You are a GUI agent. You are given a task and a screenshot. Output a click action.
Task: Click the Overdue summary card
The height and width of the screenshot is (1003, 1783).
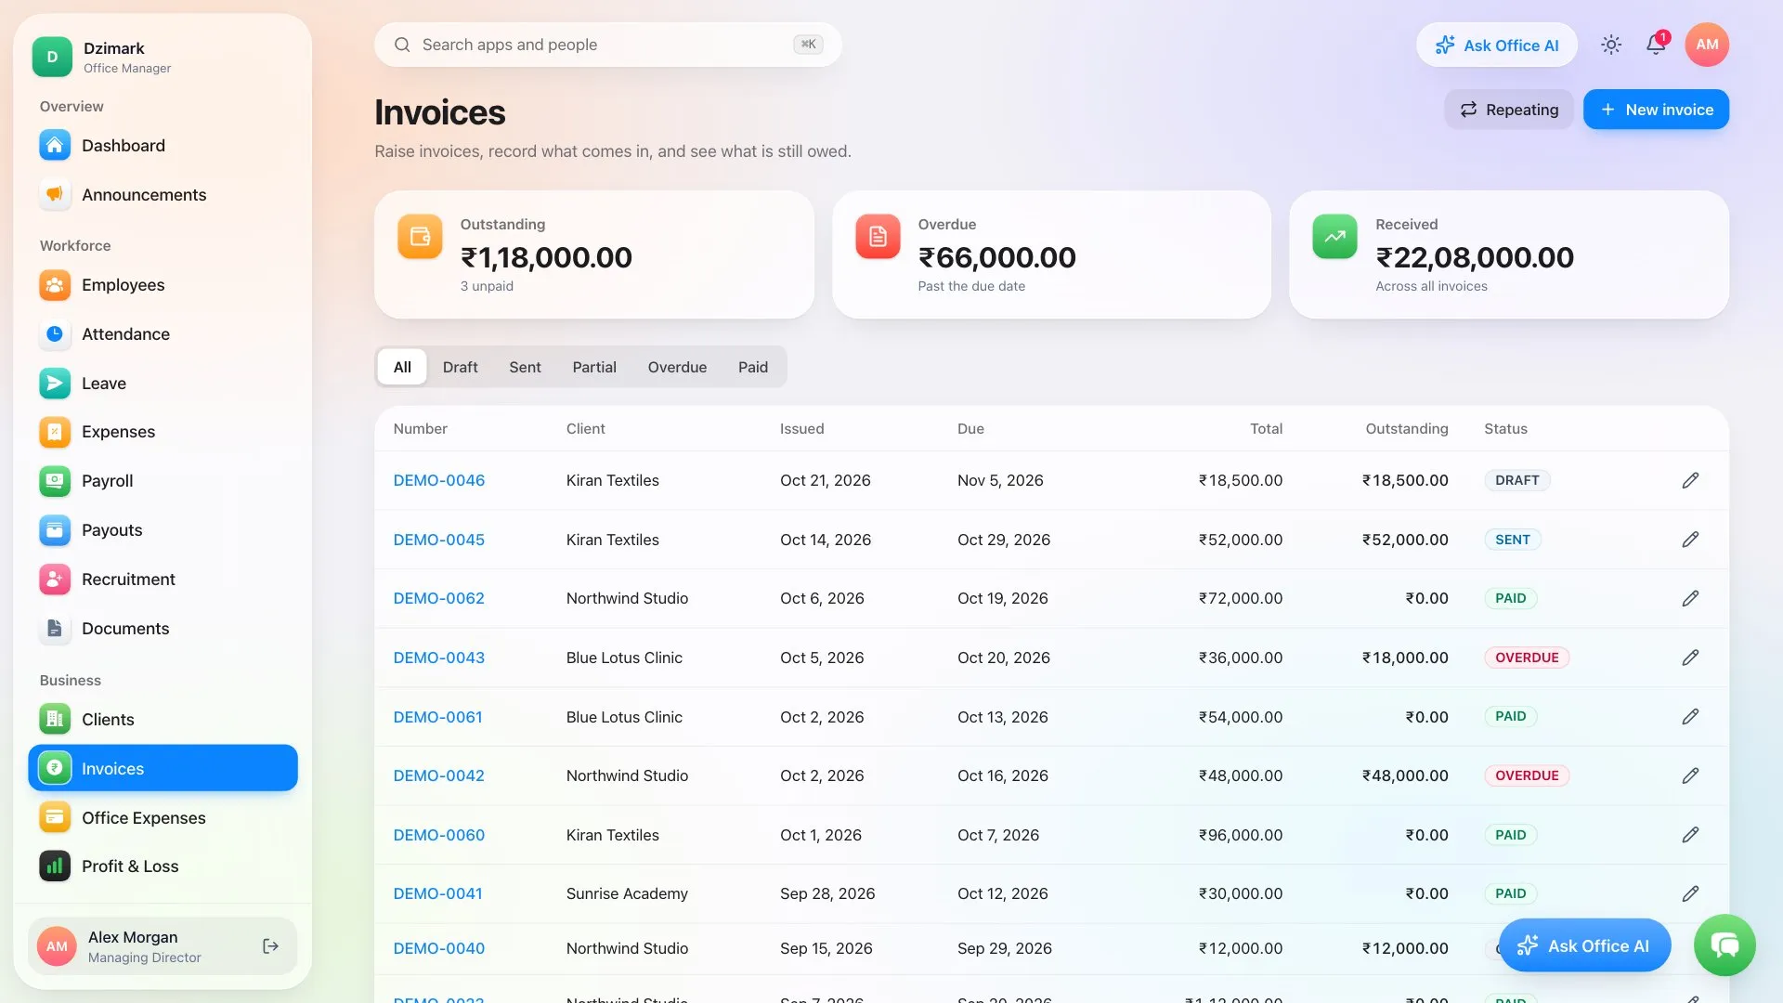tap(1051, 254)
